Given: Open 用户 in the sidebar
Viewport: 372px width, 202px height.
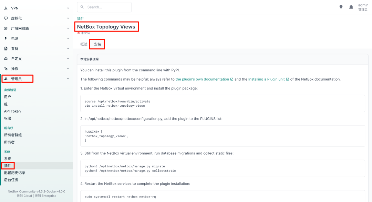Looking at the screenshot, I should tap(7, 97).
